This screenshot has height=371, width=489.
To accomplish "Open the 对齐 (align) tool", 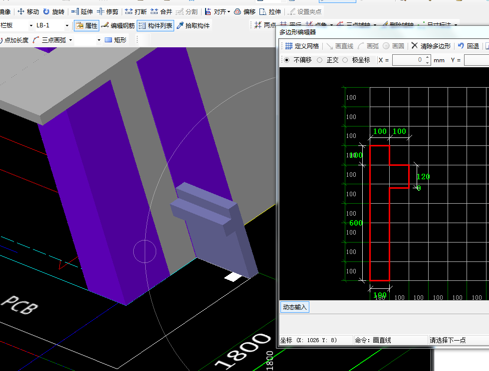I will click(215, 12).
